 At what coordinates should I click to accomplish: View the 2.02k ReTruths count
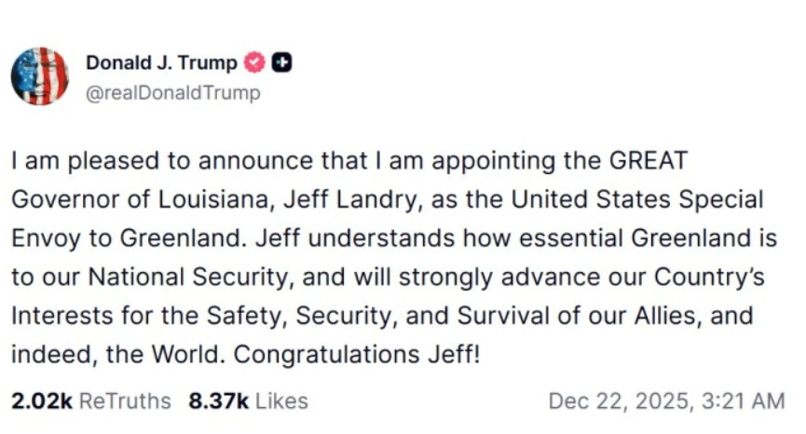[42, 400]
